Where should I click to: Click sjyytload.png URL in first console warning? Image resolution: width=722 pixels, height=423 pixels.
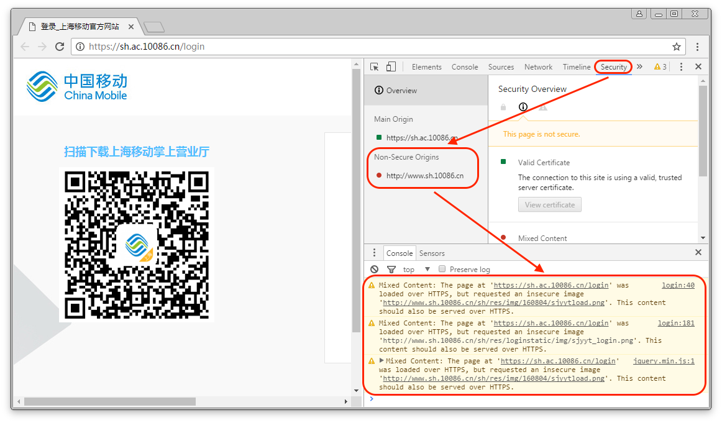click(x=493, y=302)
